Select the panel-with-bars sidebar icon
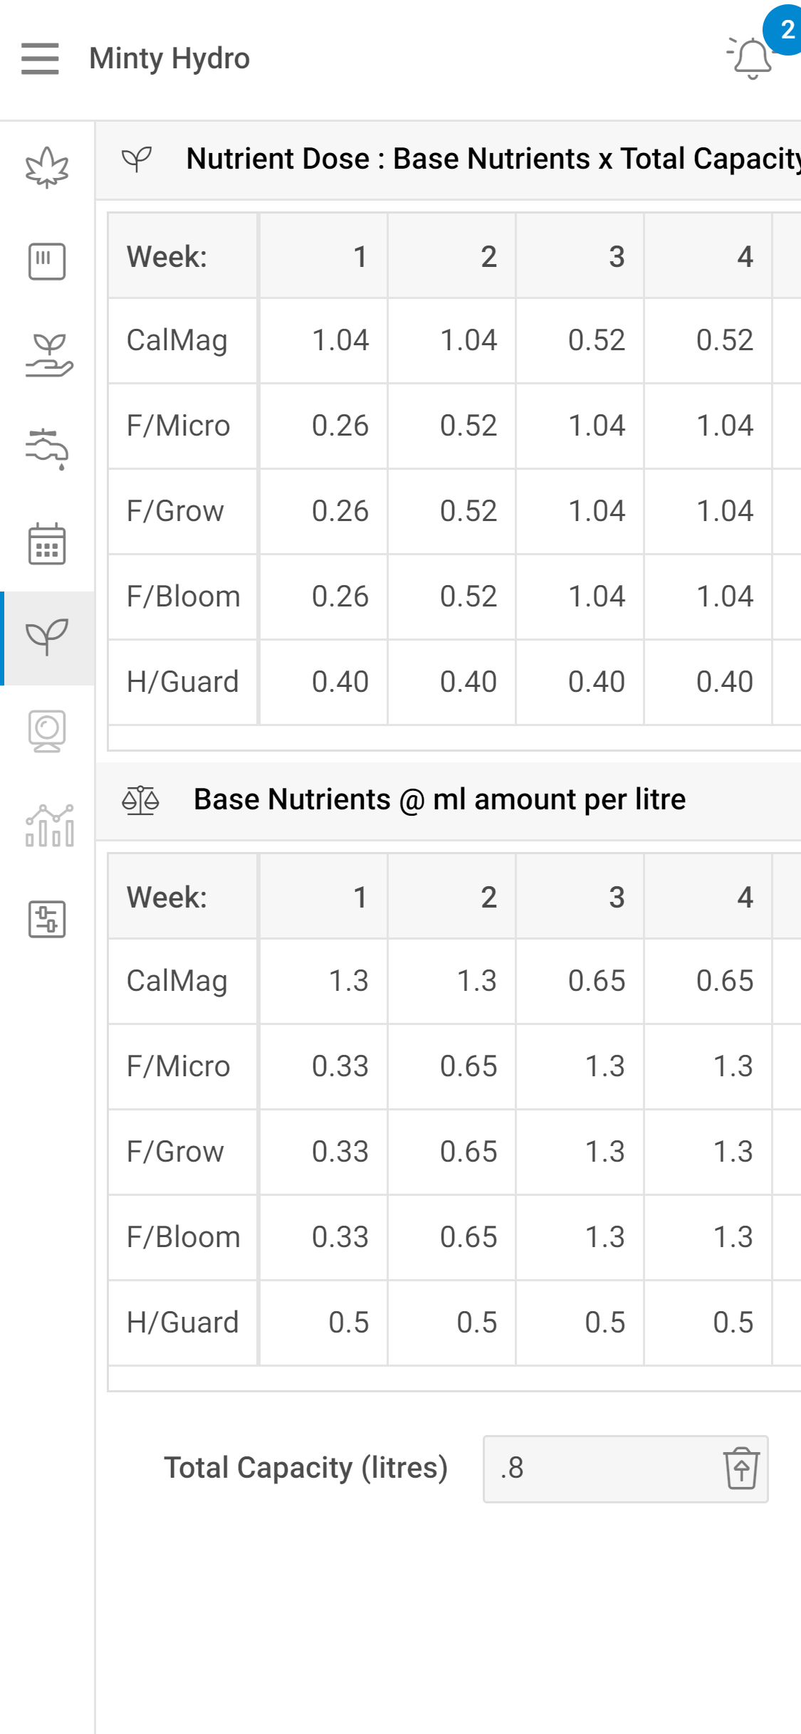Screen dimensions: 801x1734 coord(47,261)
